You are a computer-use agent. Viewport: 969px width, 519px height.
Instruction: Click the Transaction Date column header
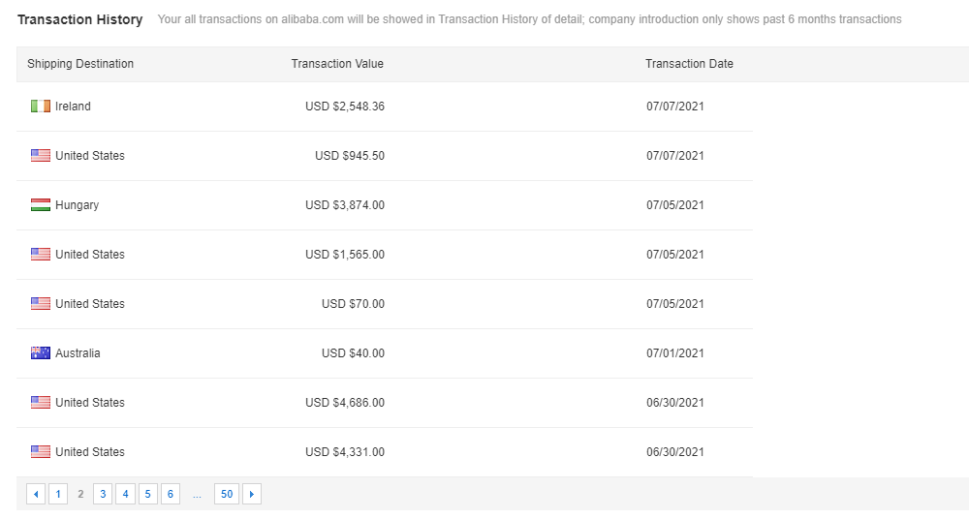pos(689,64)
